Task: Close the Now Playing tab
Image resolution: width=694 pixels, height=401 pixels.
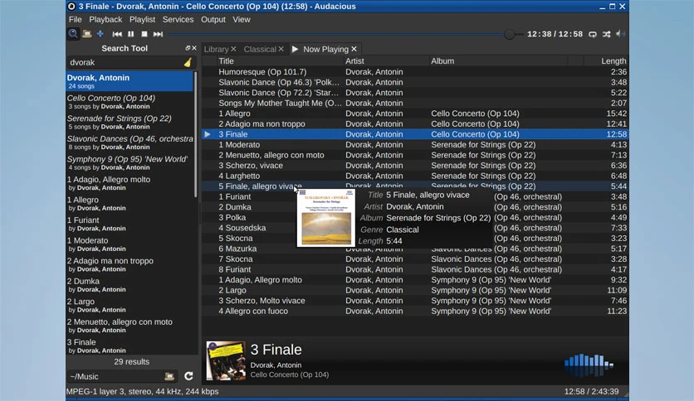Action: tap(354, 49)
